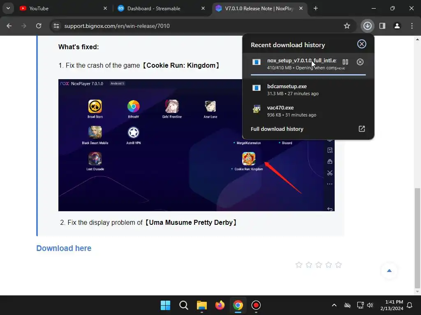The width and height of the screenshot is (421, 315).
Task: Click the Chrome taskbar icon
Action: (238, 305)
